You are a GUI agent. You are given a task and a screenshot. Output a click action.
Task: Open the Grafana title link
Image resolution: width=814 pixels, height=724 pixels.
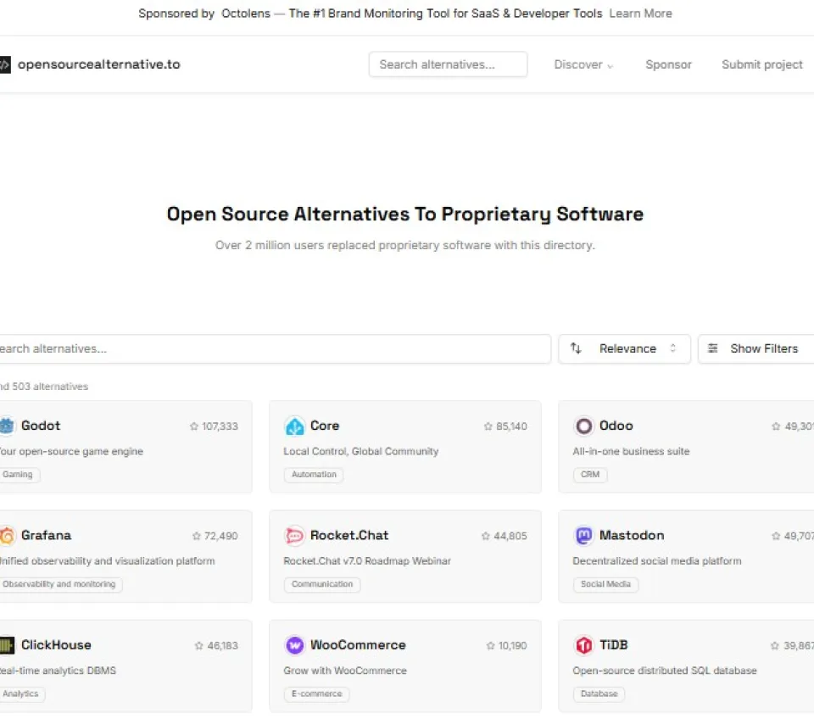coord(46,536)
